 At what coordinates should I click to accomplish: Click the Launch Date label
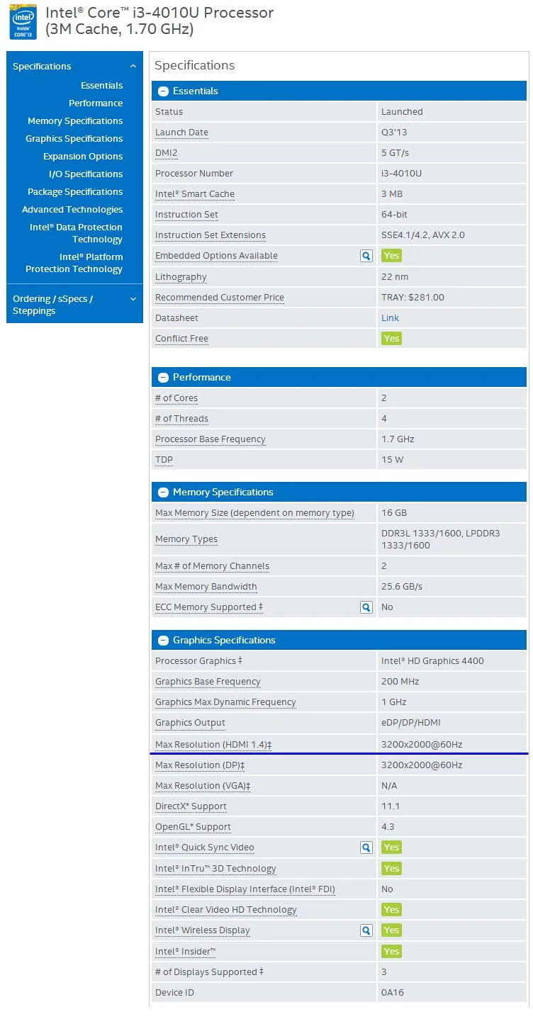pyautogui.click(x=181, y=133)
